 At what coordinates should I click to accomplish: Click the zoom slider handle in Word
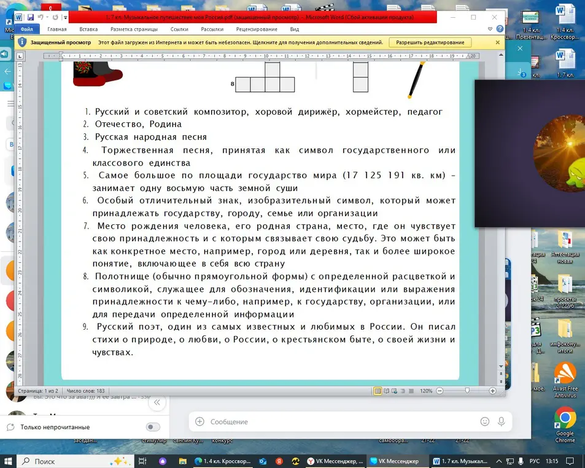point(467,391)
